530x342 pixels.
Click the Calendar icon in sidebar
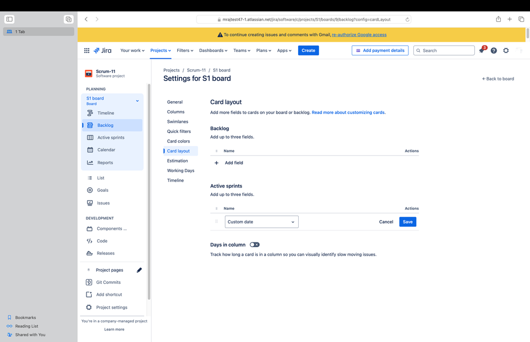coord(90,150)
